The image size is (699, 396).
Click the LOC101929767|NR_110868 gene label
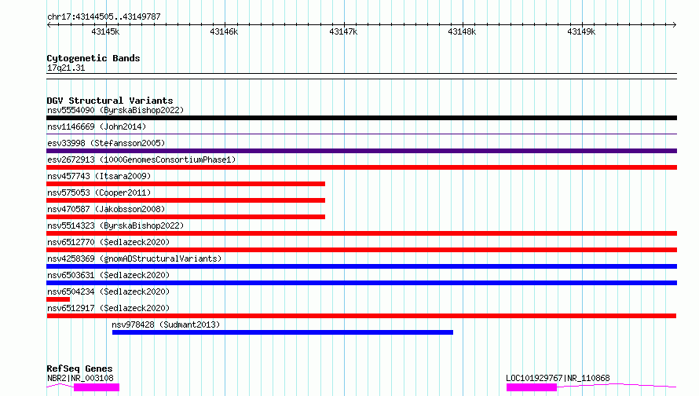coord(558,378)
